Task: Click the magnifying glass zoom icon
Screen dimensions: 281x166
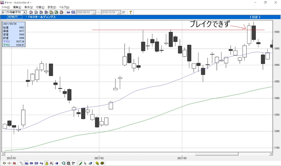Action: click(63, 163)
